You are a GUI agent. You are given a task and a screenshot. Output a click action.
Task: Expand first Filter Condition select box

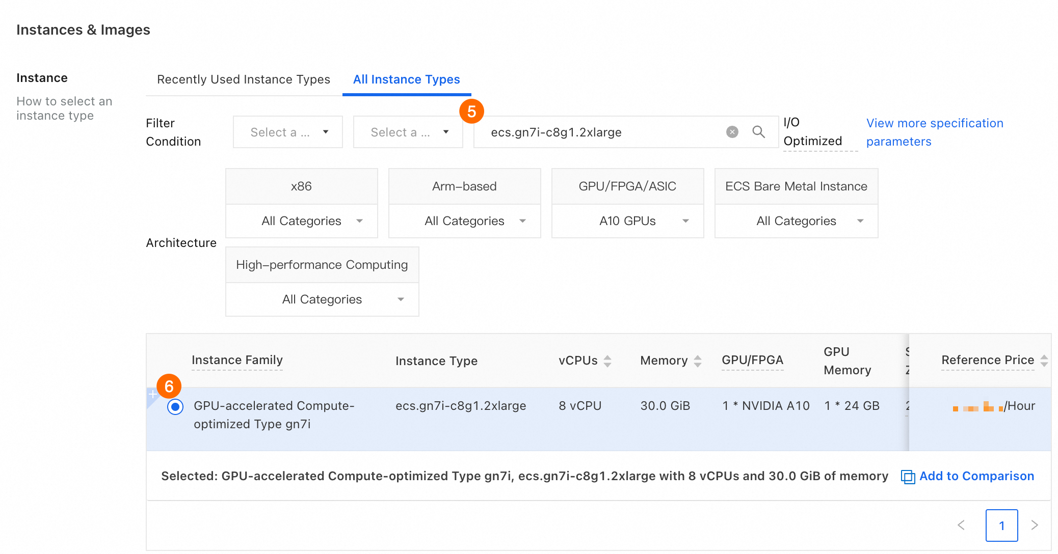(x=287, y=132)
